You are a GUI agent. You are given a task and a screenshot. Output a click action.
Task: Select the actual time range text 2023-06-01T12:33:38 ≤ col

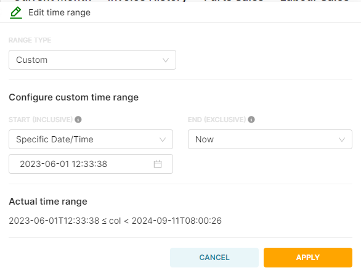65,221
